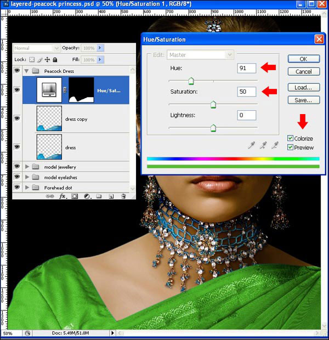Click the lock all padlock icon
This screenshot has height=340, width=329.
point(56,59)
